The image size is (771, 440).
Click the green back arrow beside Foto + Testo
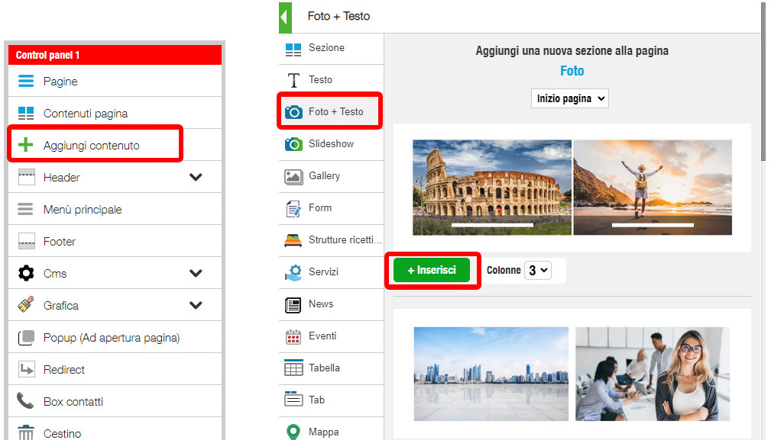coord(285,18)
